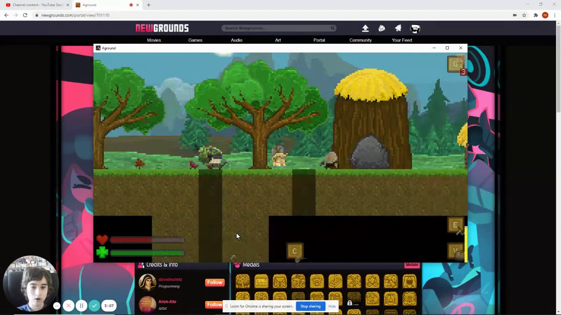Open davidmaletz profile link

click(x=170, y=280)
